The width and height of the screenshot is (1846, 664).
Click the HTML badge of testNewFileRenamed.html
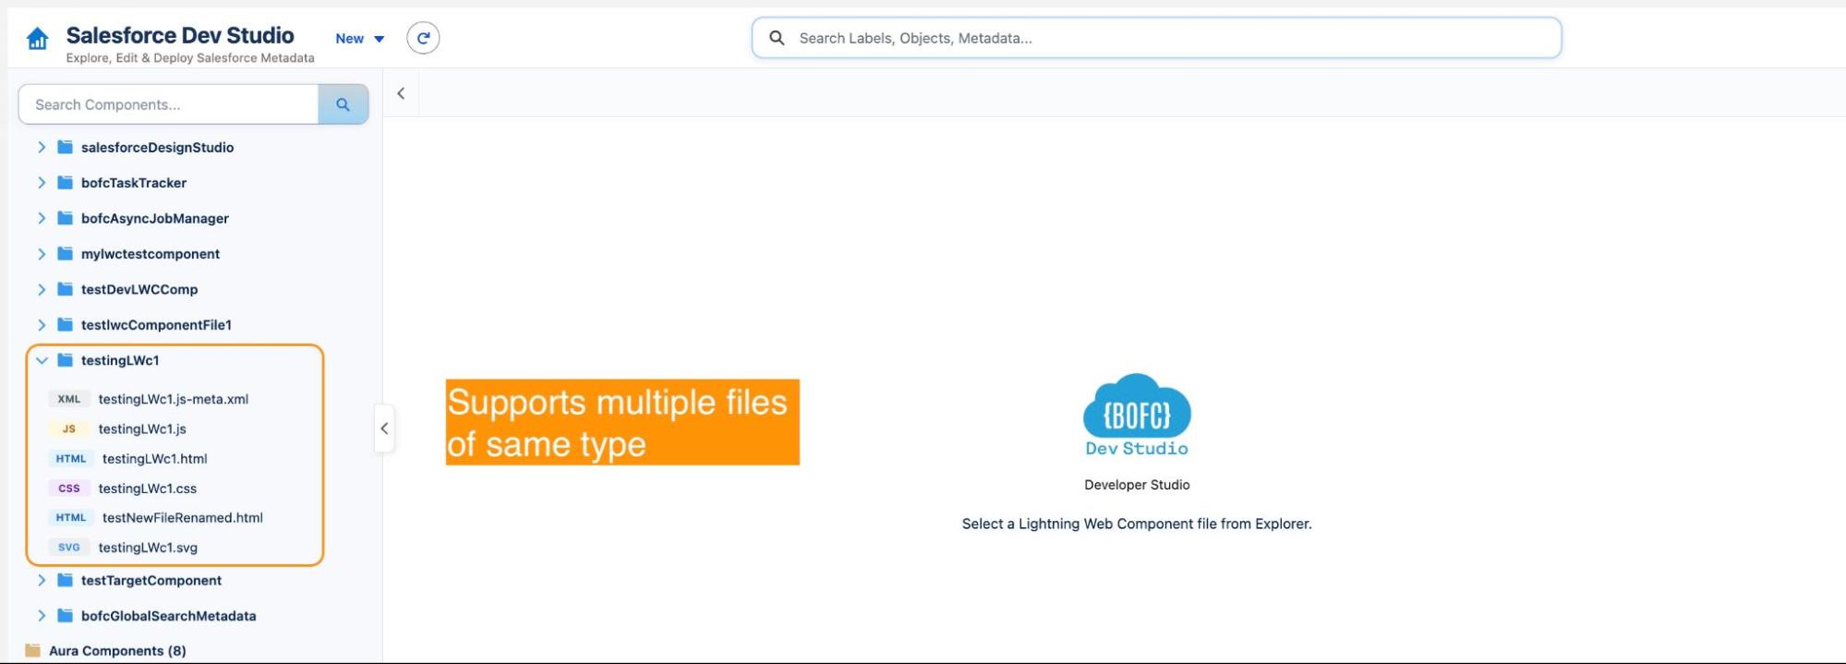tap(71, 517)
